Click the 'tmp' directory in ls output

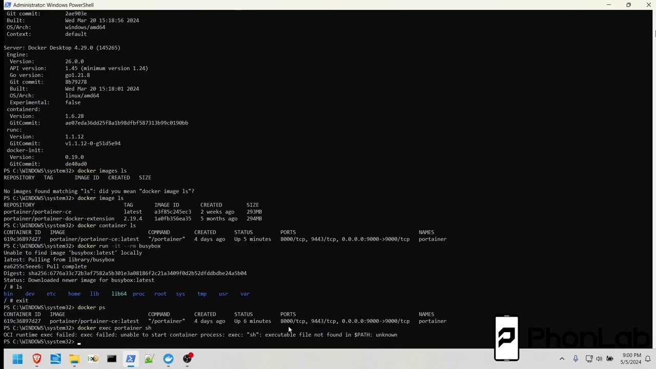(202, 294)
